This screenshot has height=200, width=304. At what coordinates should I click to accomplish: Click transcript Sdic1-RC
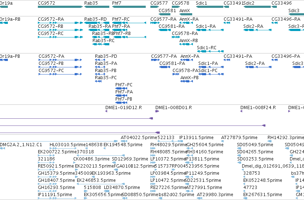pyautogui.click(x=206, y=48)
